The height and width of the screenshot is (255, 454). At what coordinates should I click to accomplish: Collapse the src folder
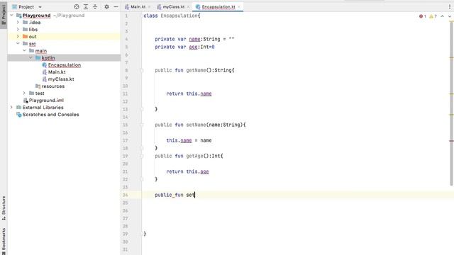tap(18, 43)
